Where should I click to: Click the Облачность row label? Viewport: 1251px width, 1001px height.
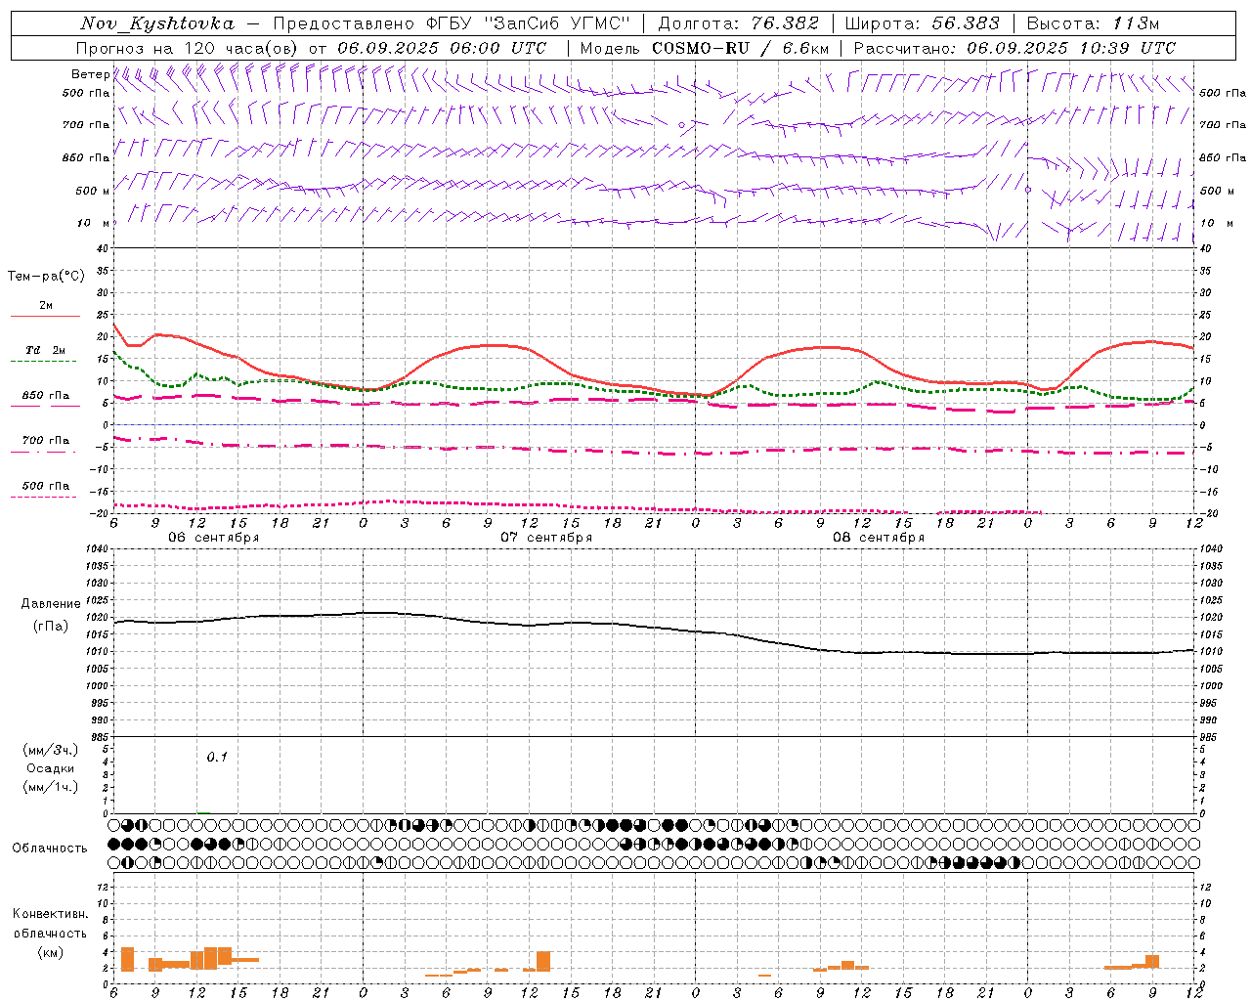click(x=50, y=848)
